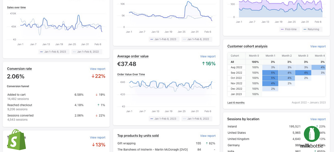
Task: View report for Sessions by location
Action: (318, 119)
